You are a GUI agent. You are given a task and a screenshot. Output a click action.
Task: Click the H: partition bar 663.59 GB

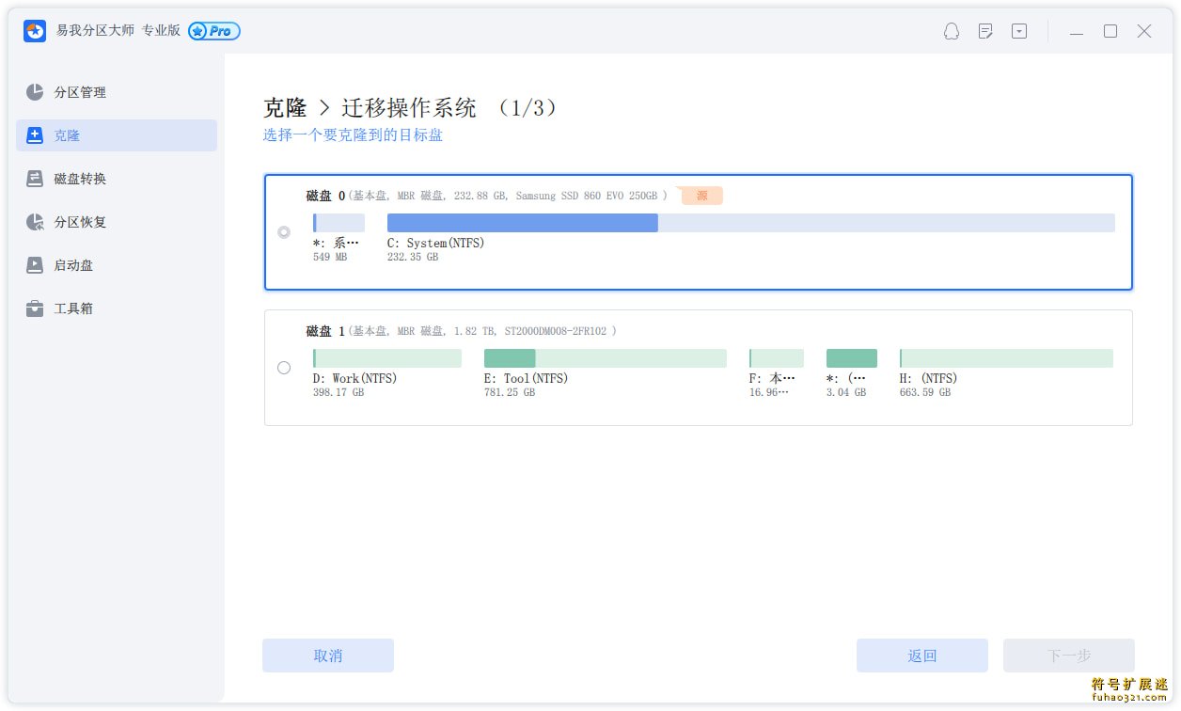coord(1006,358)
